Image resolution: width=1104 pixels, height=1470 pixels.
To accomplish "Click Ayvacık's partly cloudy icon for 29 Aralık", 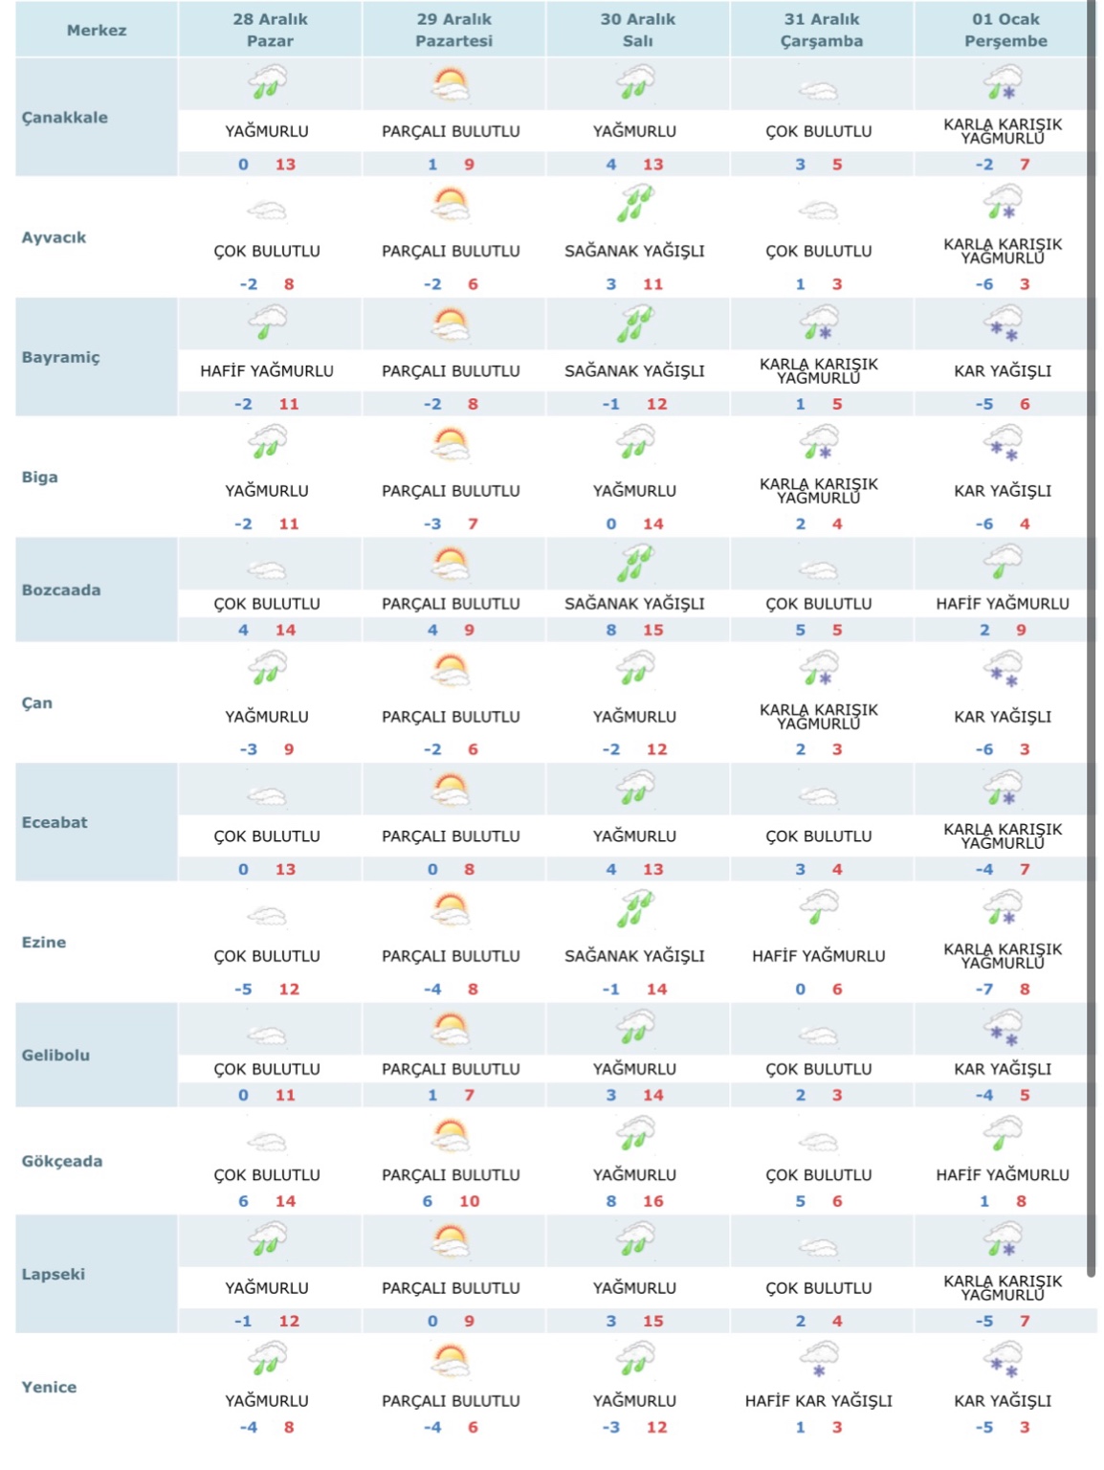I will pos(451,205).
